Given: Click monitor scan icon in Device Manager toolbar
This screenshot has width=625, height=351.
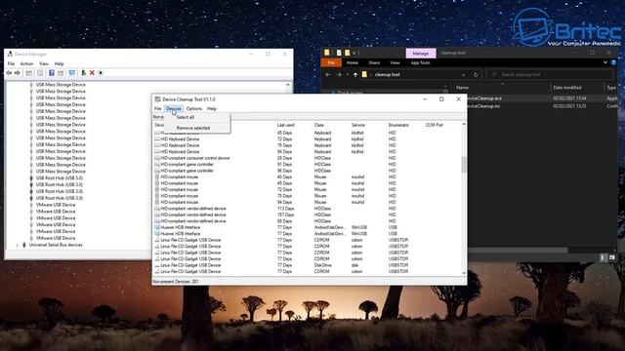Looking at the screenshot, I should click(x=71, y=73).
